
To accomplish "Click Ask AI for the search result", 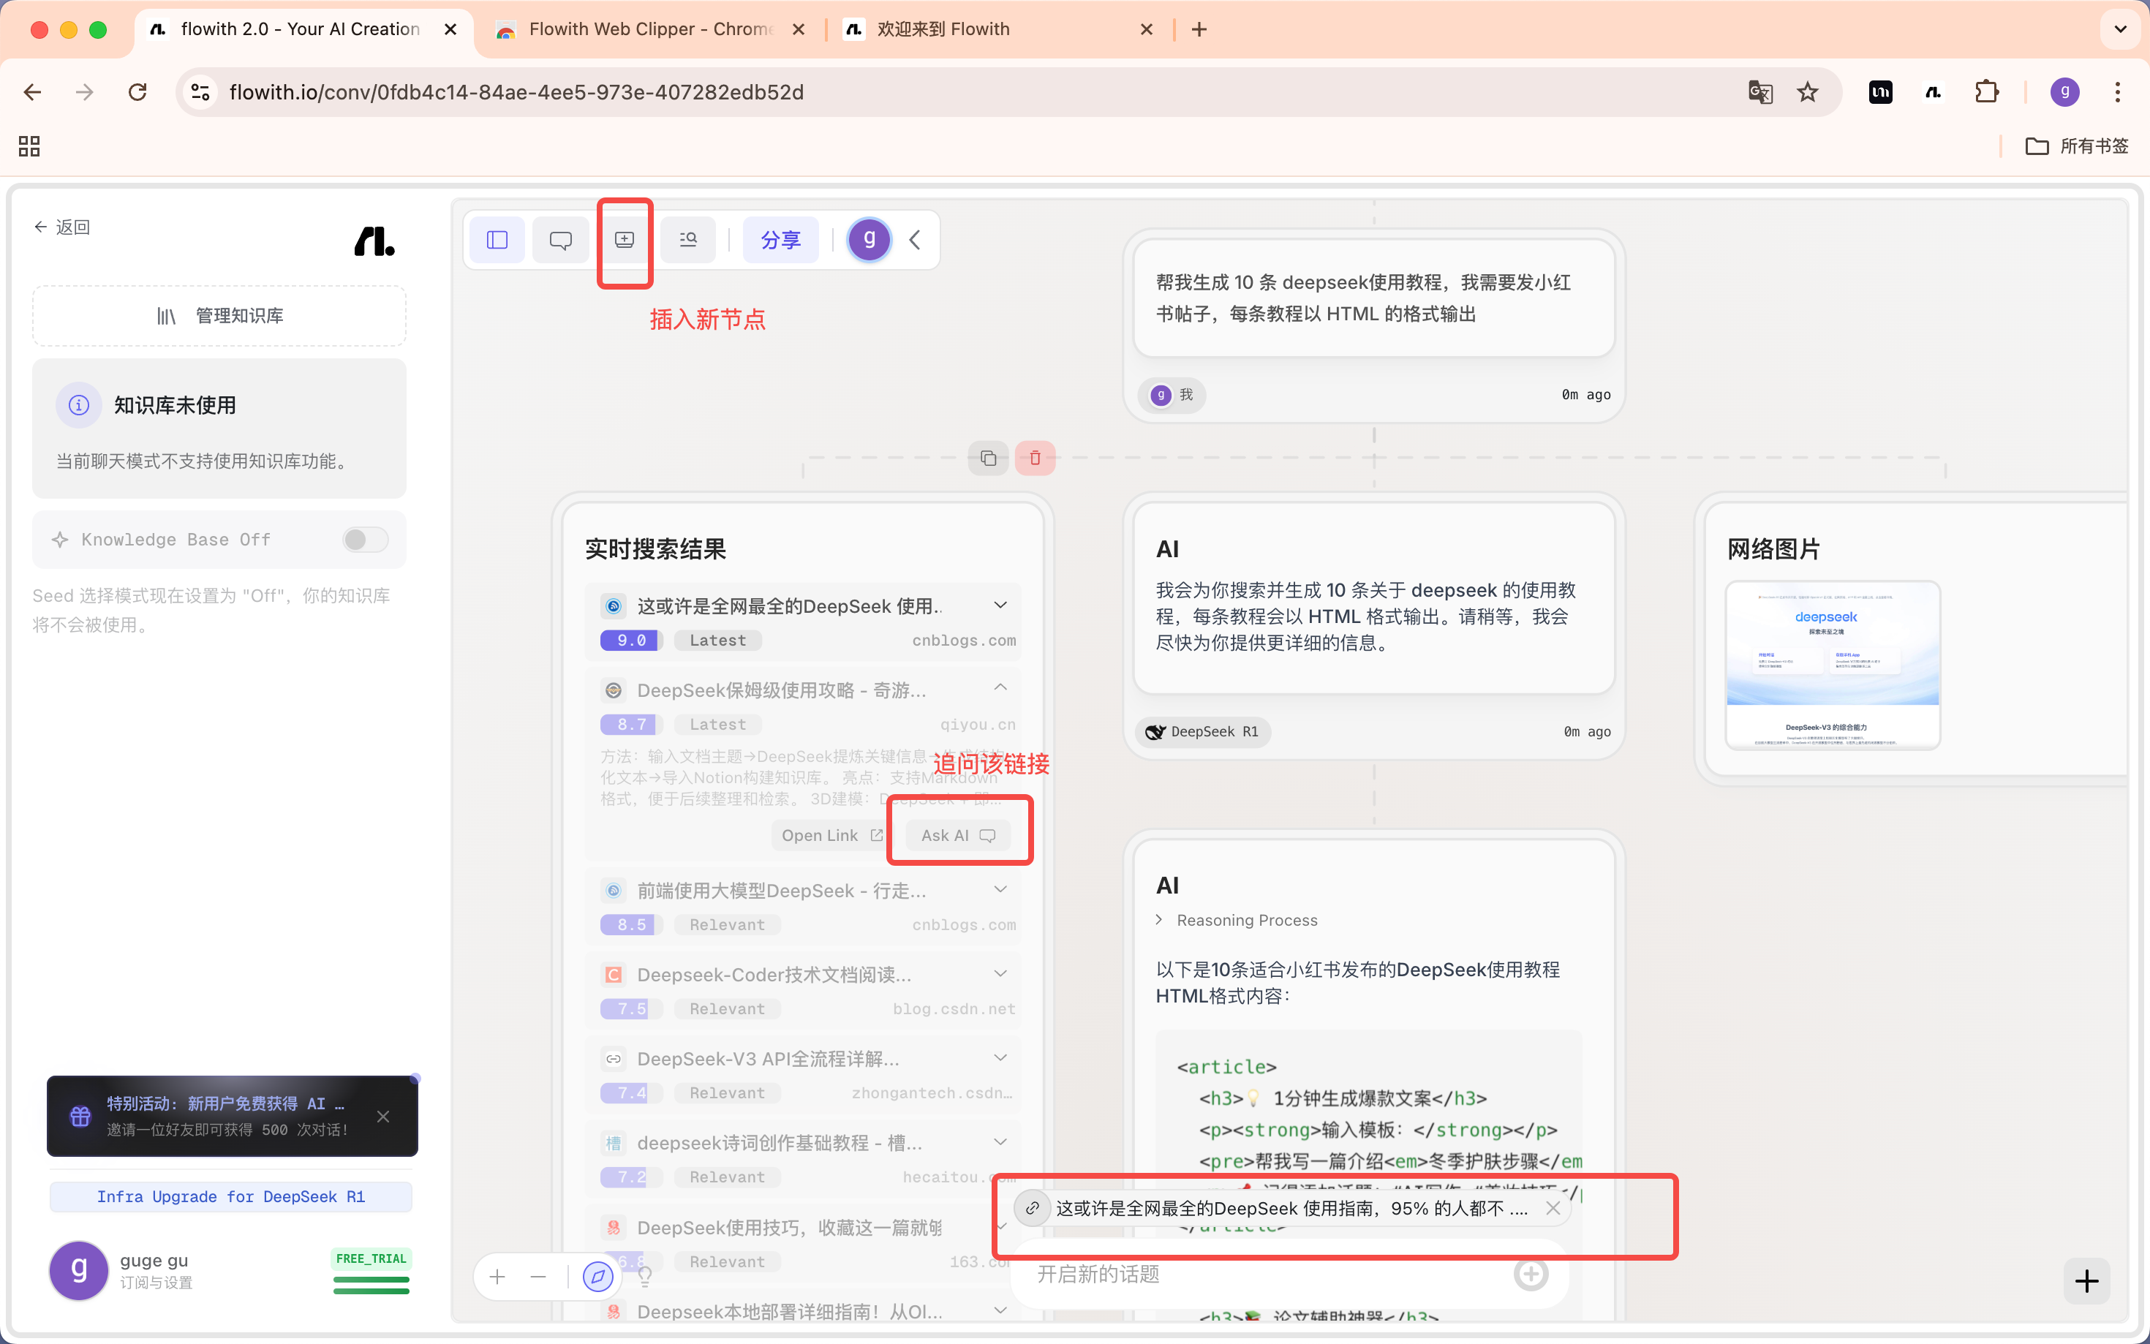I will (958, 836).
